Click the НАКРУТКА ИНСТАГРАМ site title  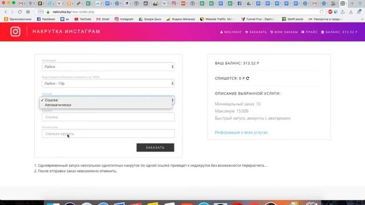tap(66, 31)
